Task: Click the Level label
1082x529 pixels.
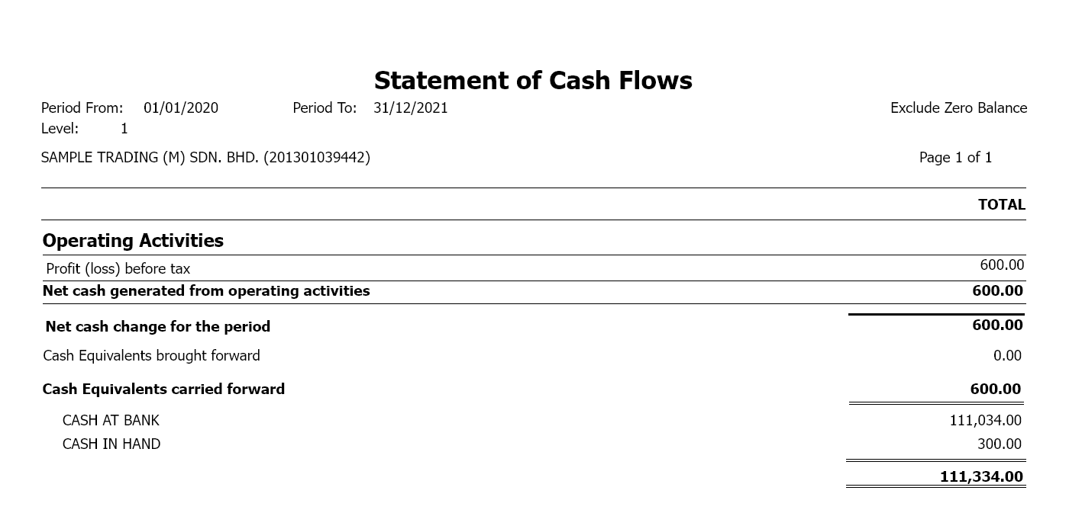Action: pos(60,129)
